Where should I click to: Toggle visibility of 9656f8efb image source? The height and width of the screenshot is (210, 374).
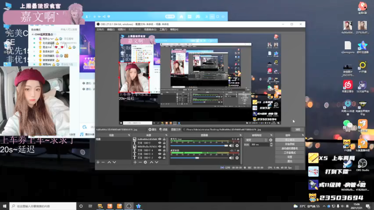tap(160, 147)
